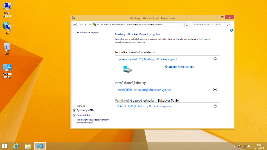The width and height of the screenshot is (267, 150).
Task: Go to Hlavní ovládací panel
Action: (x=88, y=33)
